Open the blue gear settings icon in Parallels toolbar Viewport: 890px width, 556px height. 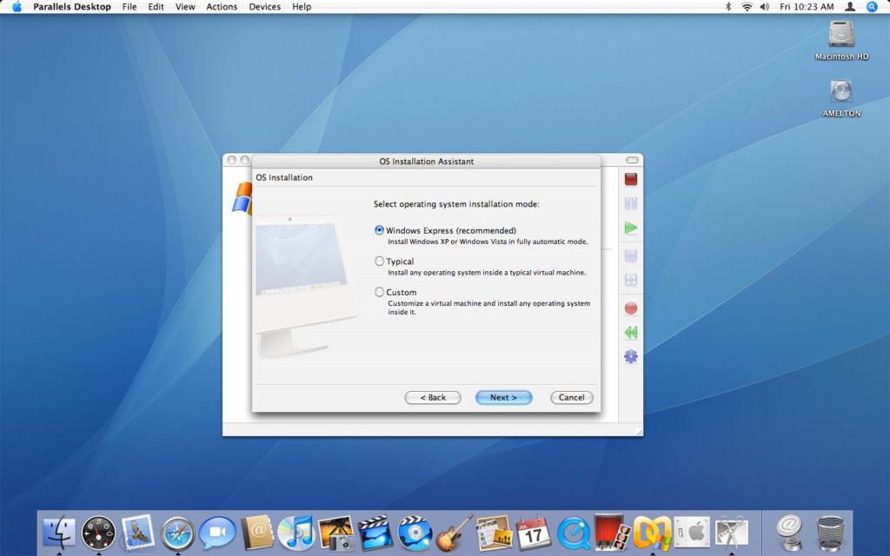coord(631,356)
